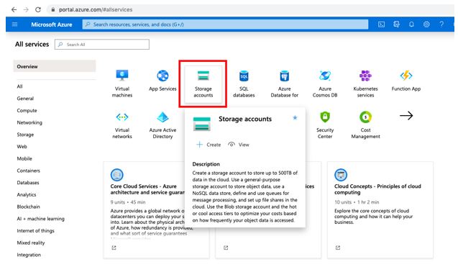Open the Azure portal hamburger menu
Screen dimensions: 458x280
tap(14, 24)
